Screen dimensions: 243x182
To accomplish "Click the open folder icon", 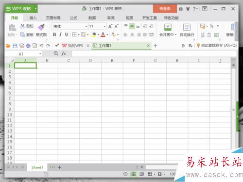I will coord(8,46).
